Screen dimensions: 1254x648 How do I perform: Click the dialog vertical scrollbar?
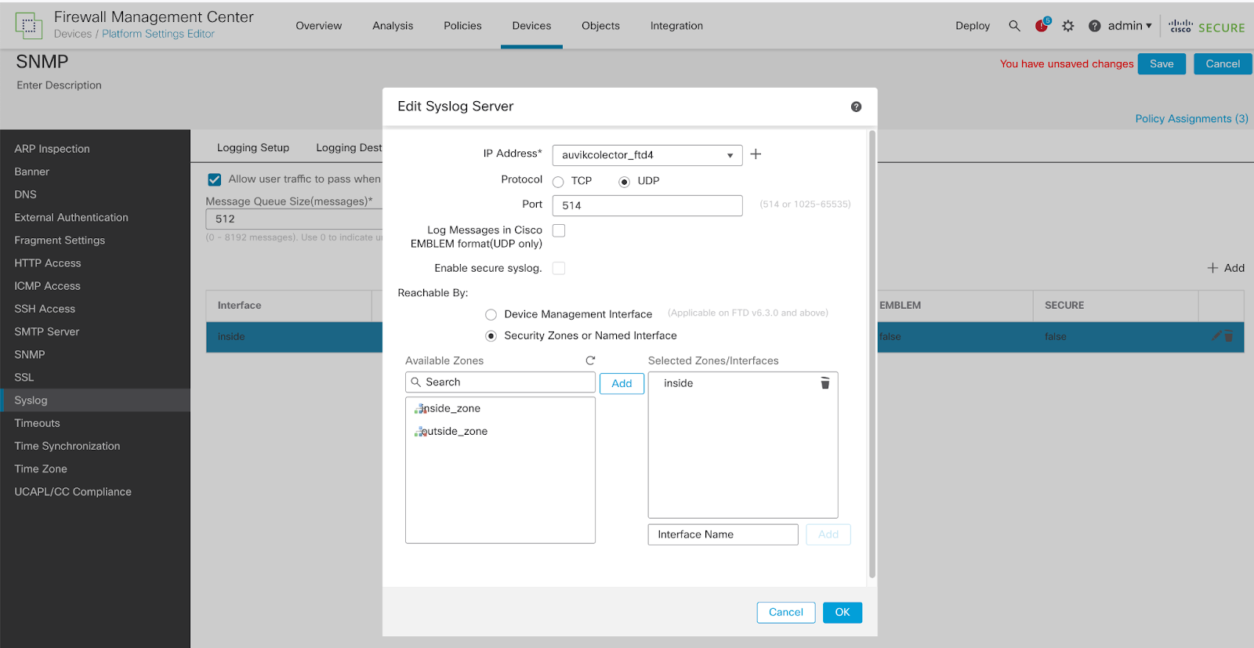(872, 353)
